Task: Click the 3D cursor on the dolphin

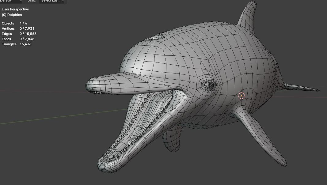Action: click(241, 96)
